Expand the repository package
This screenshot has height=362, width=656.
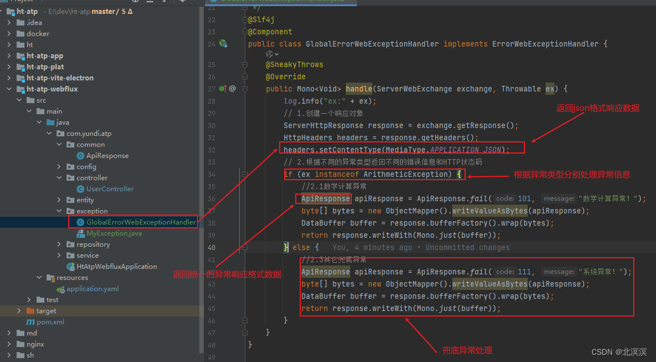point(59,244)
